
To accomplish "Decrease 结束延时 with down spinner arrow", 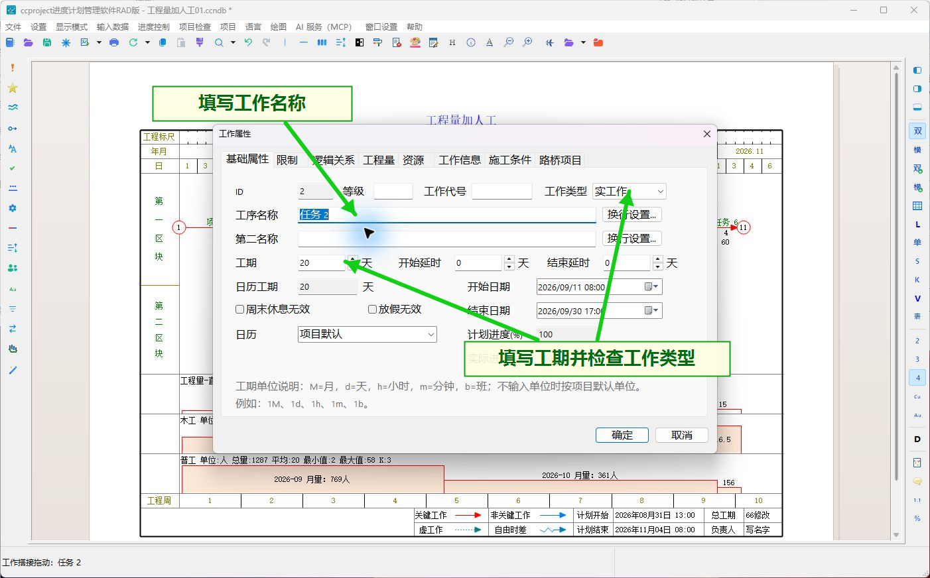I will pyautogui.click(x=657, y=267).
